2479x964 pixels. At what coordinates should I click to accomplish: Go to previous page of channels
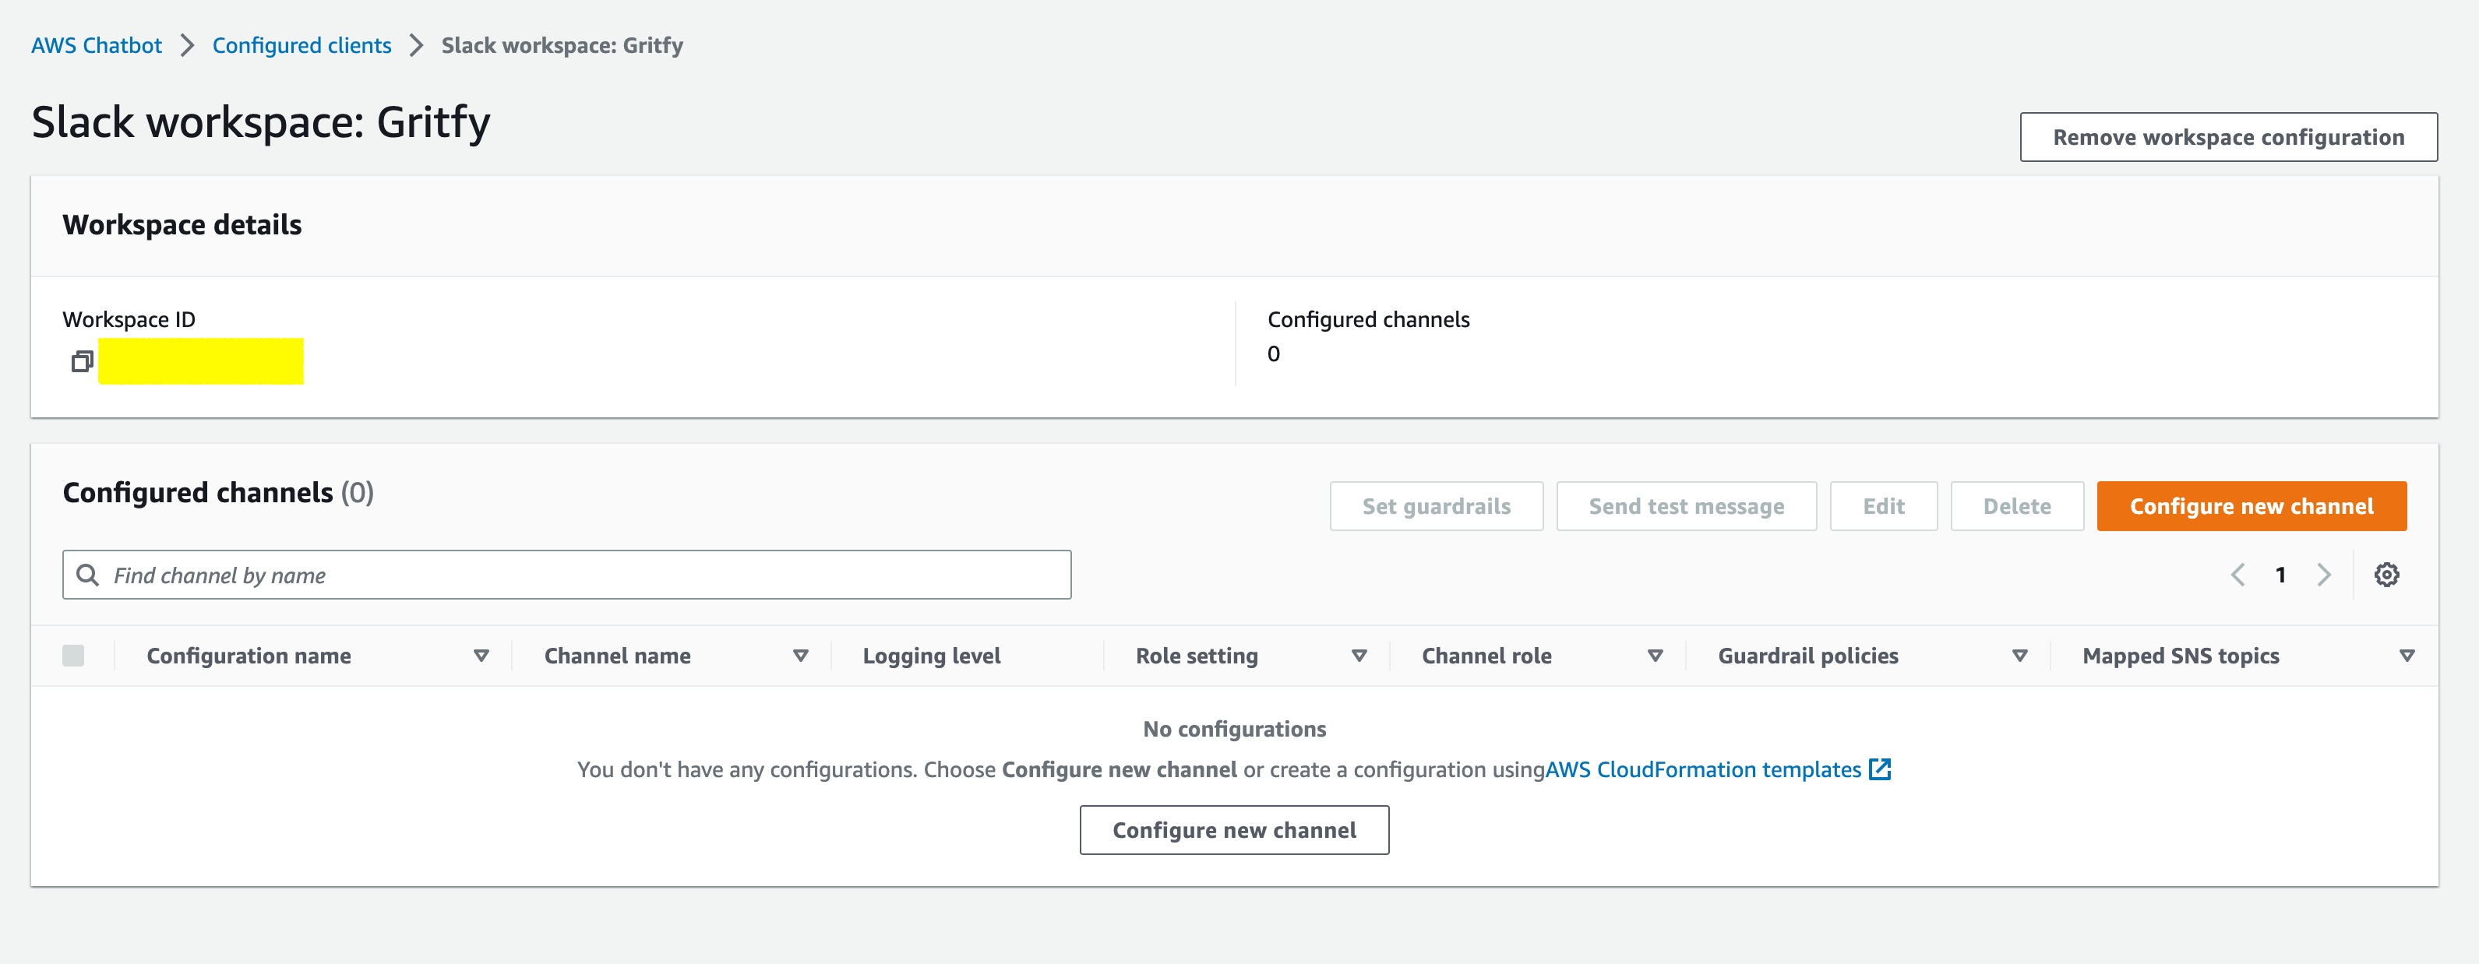click(2237, 575)
